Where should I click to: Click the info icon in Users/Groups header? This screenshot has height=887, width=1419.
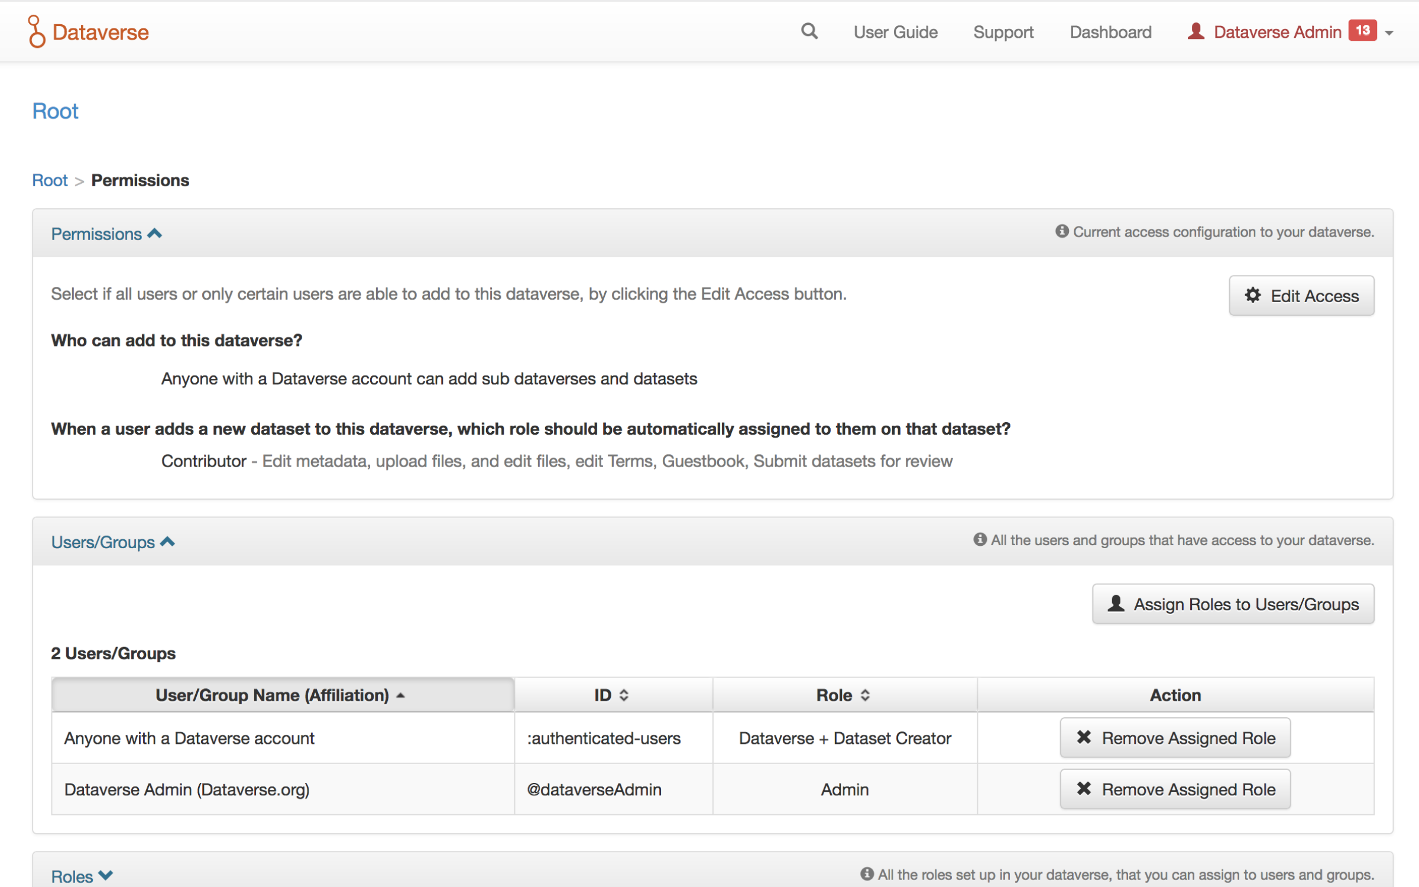(979, 540)
